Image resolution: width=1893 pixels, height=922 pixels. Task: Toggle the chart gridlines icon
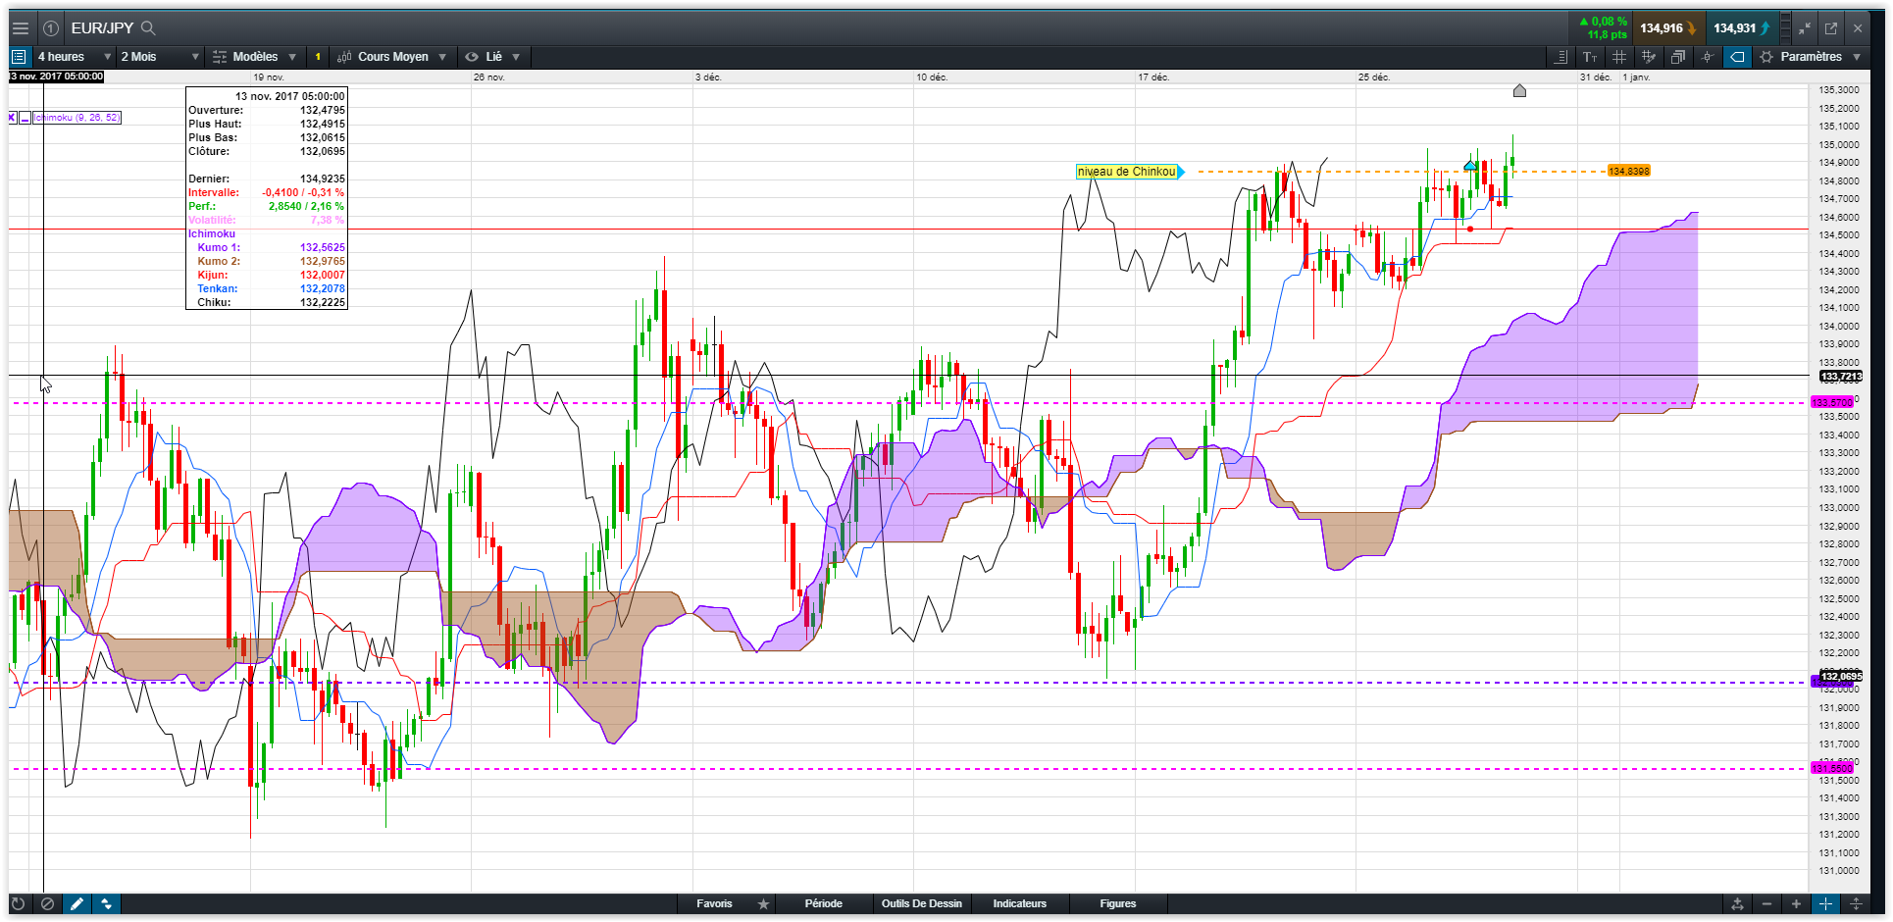(1619, 57)
